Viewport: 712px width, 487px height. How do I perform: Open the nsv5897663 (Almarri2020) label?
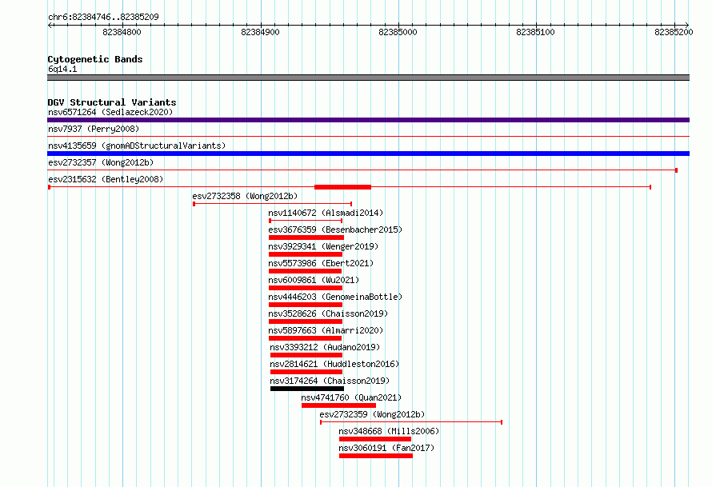click(x=326, y=330)
